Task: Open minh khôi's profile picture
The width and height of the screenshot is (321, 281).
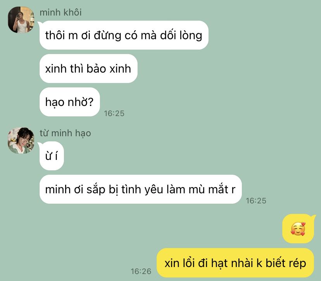Action: tap(21, 20)
